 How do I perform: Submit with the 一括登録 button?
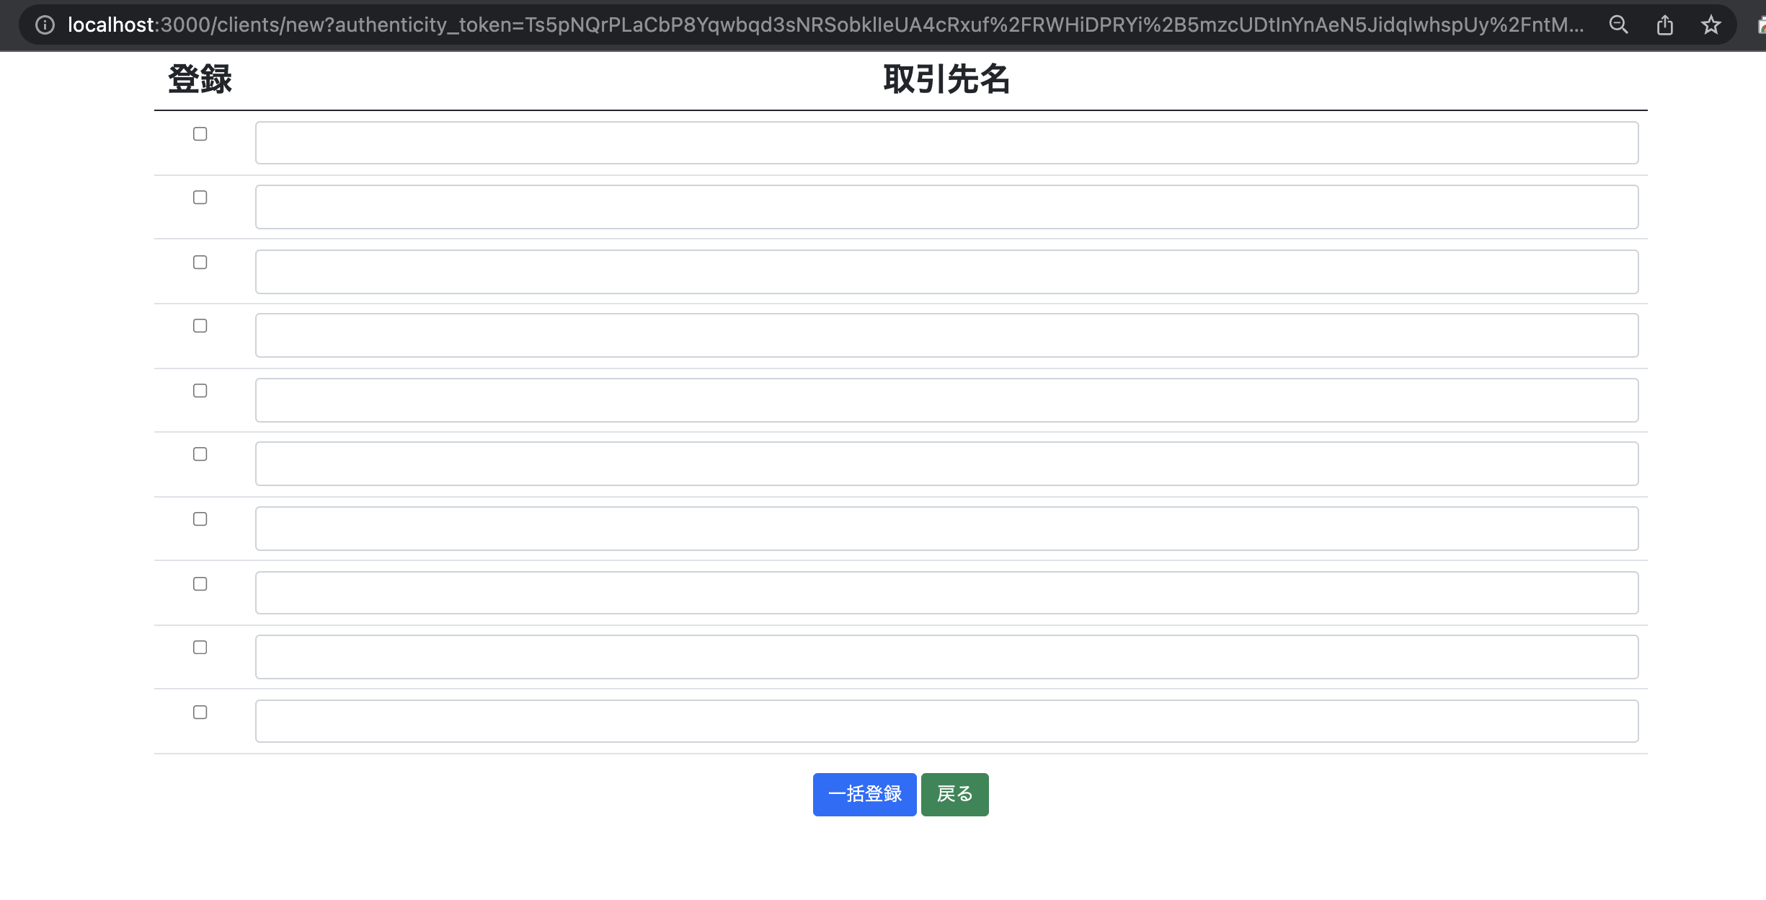tap(864, 795)
